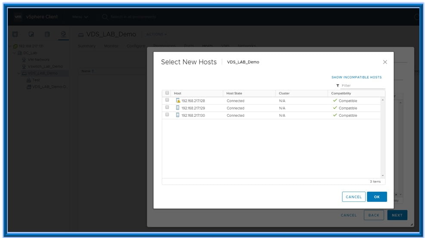425x238 pixels.
Task: Open the Actions dropdown for VDS_LAB_Demo
Action: [x=157, y=34]
